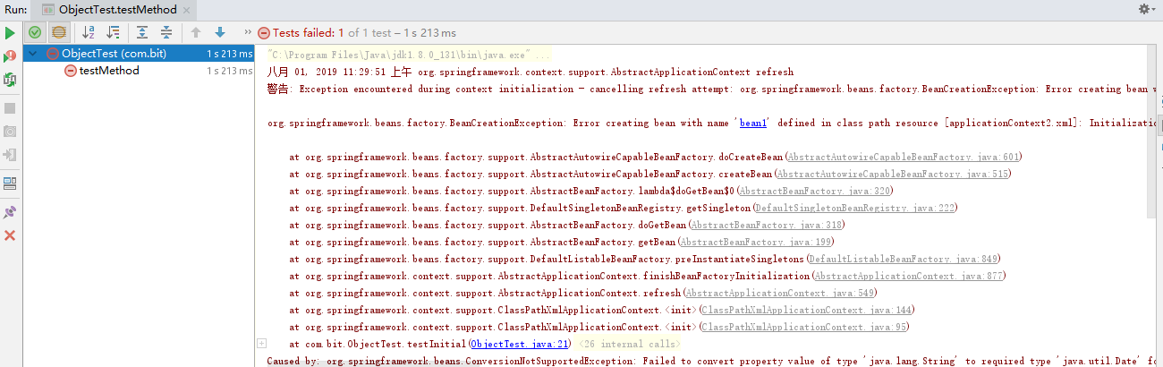The height and width of the screenshot is (367, 1163).
Task: Toggle Show Passed tests button
Action: tap(35, 32)
